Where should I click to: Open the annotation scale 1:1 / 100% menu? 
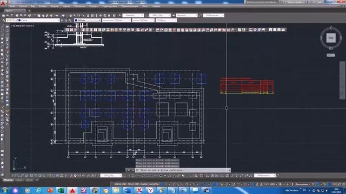[271, 184]
